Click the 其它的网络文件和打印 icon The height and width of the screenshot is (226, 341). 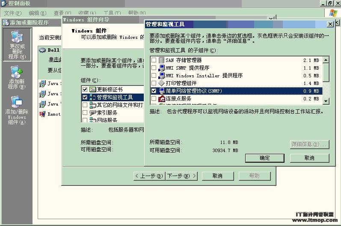point(93,105)
